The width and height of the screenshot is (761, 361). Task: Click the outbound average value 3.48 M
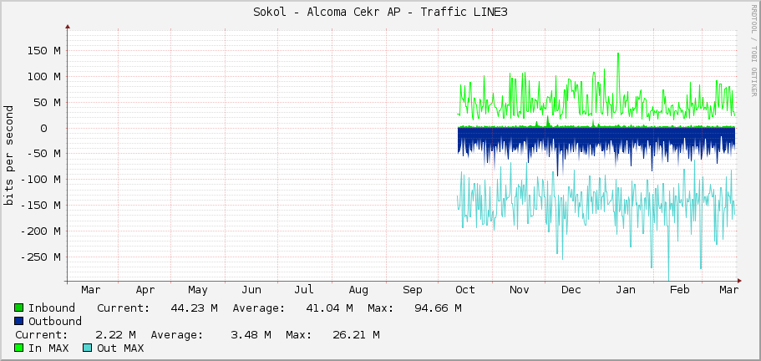point(251,335)
